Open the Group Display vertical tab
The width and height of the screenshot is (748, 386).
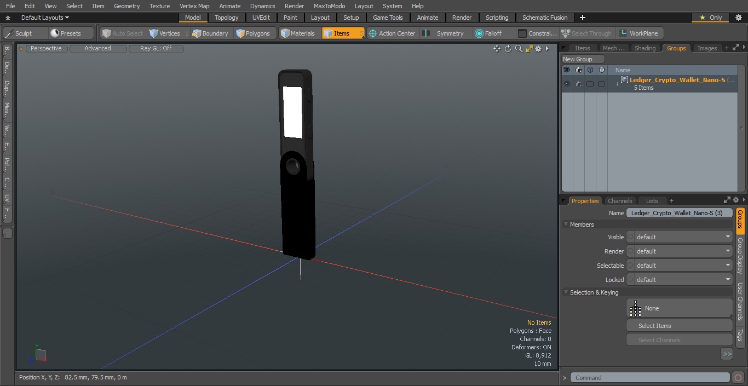(x=740, y=256)
